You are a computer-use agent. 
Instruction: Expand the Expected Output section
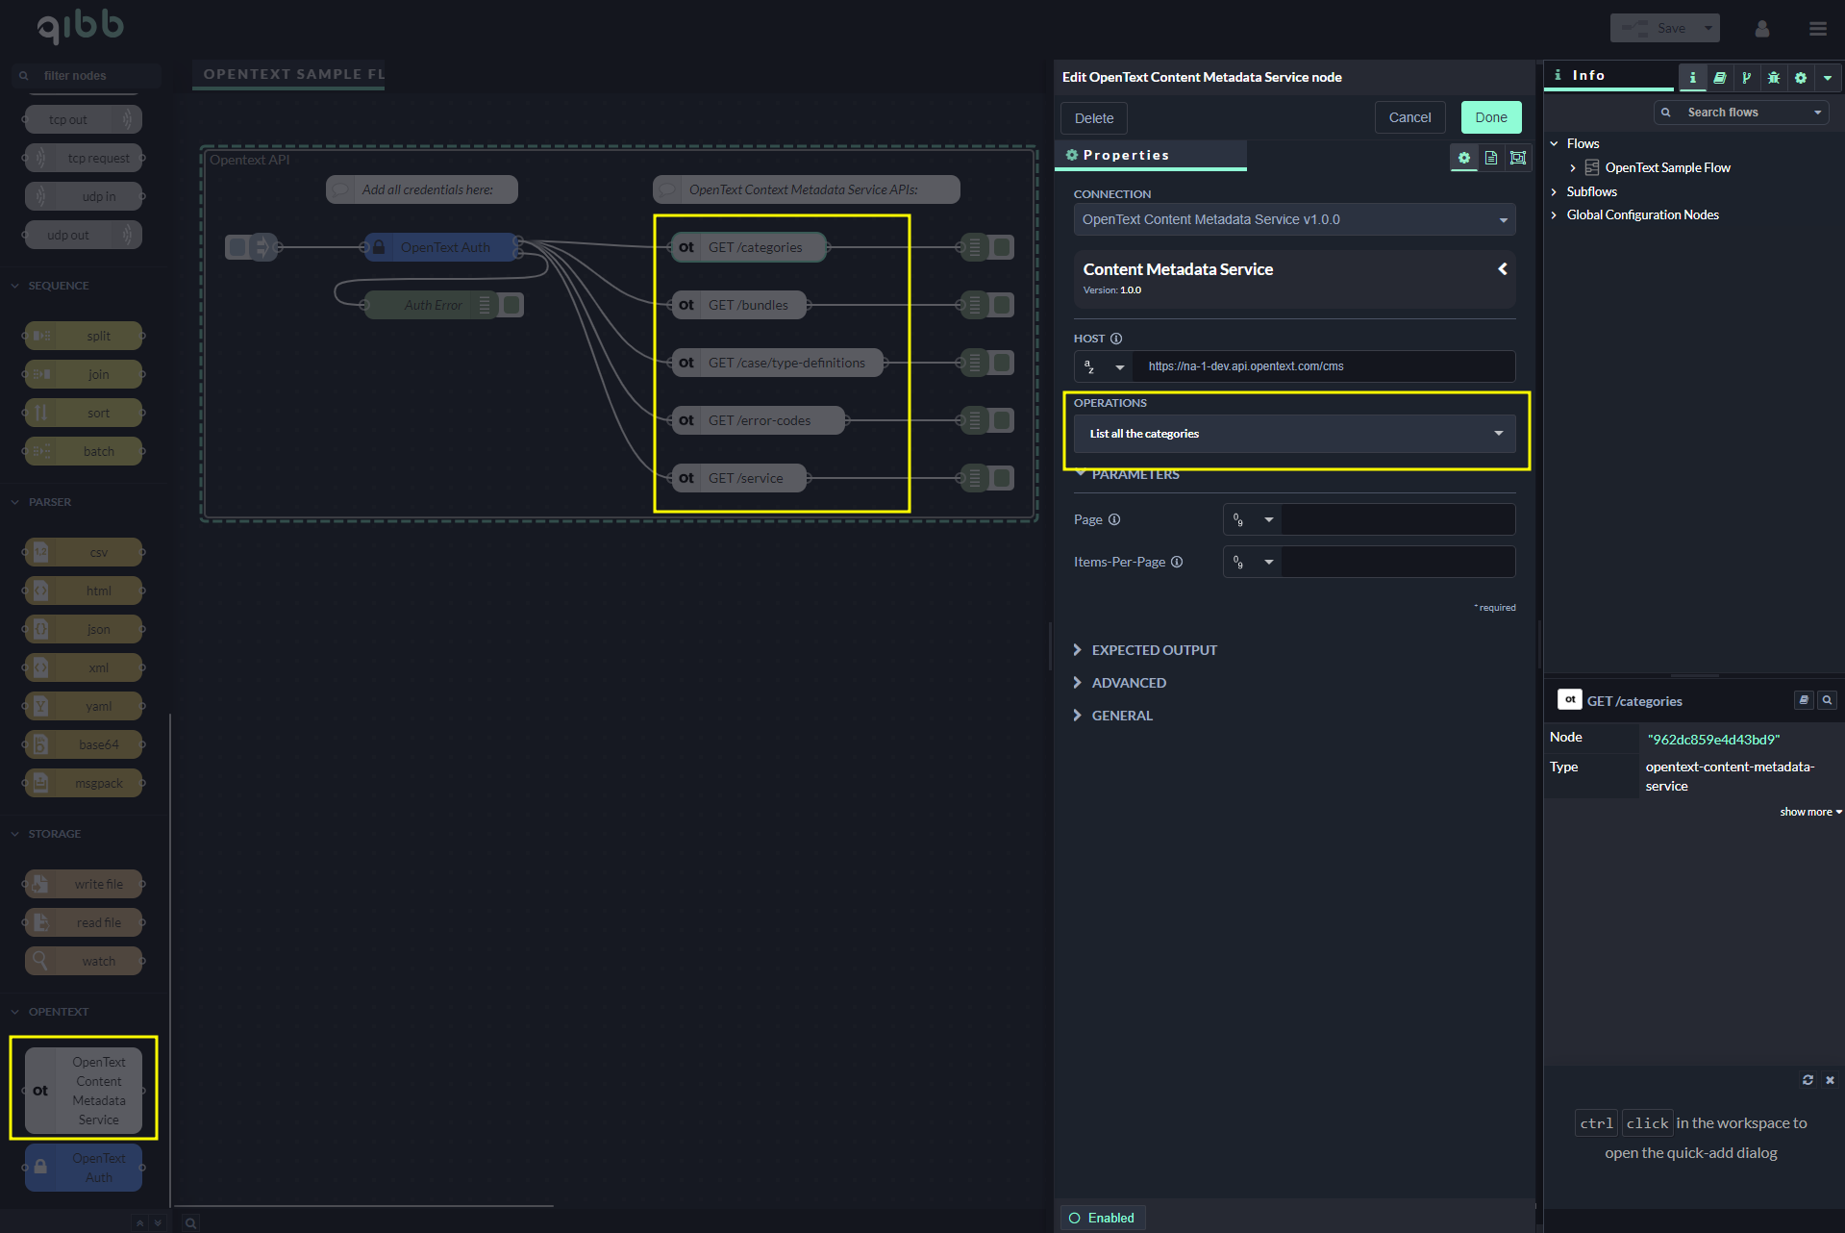1154,650
